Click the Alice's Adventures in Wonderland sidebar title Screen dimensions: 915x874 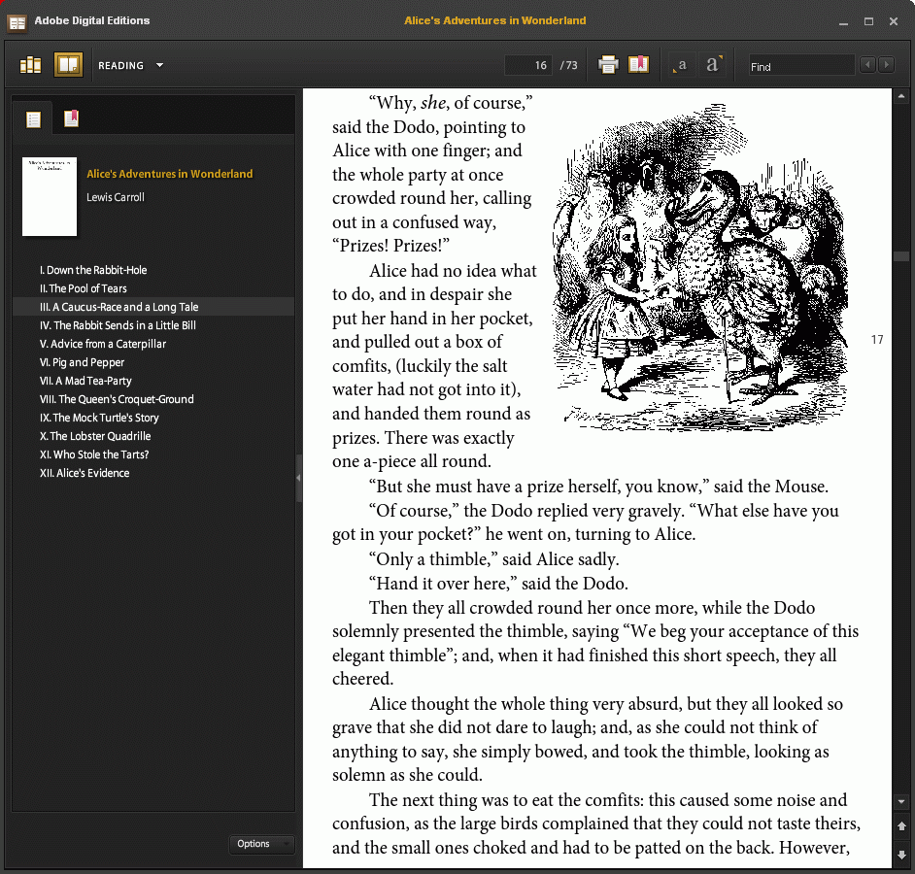point(170,174)
